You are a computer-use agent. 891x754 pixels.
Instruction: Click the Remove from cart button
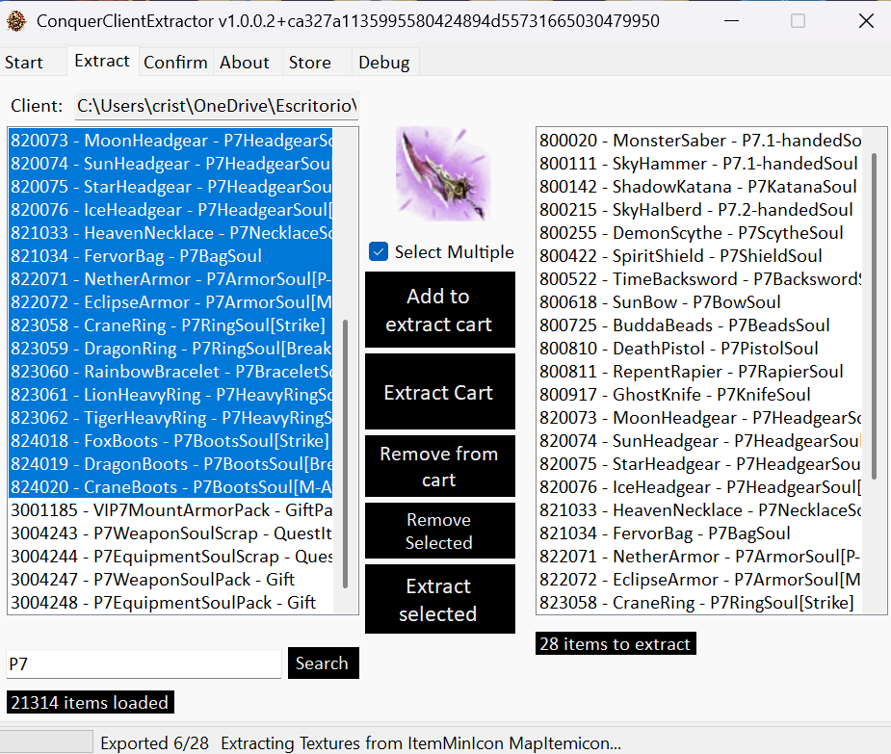pos(440,466)
